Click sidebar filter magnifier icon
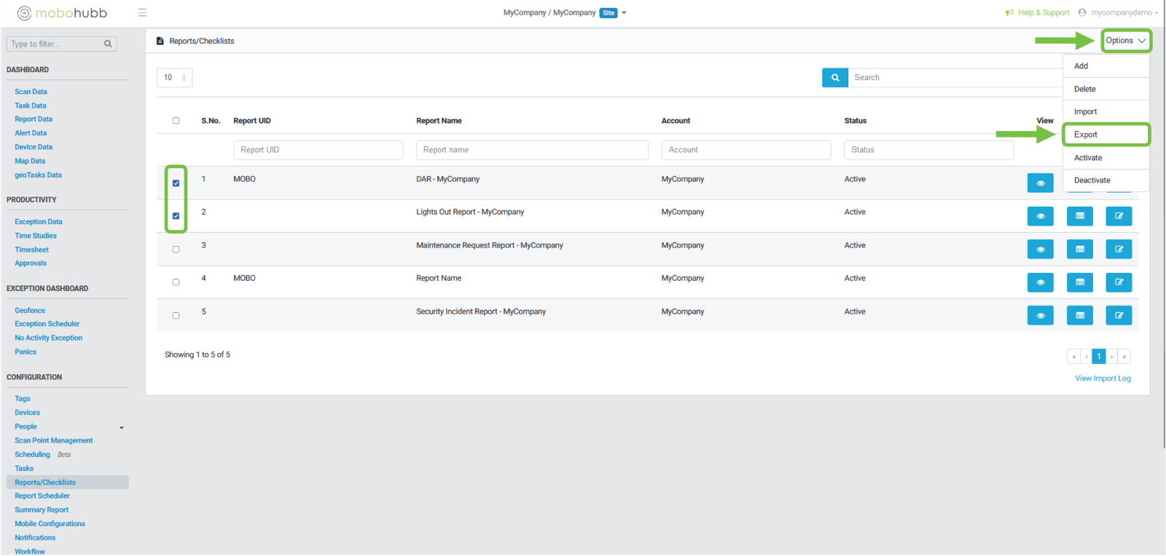This screenshot has height=556, width=1166. [x=108, y=44]
